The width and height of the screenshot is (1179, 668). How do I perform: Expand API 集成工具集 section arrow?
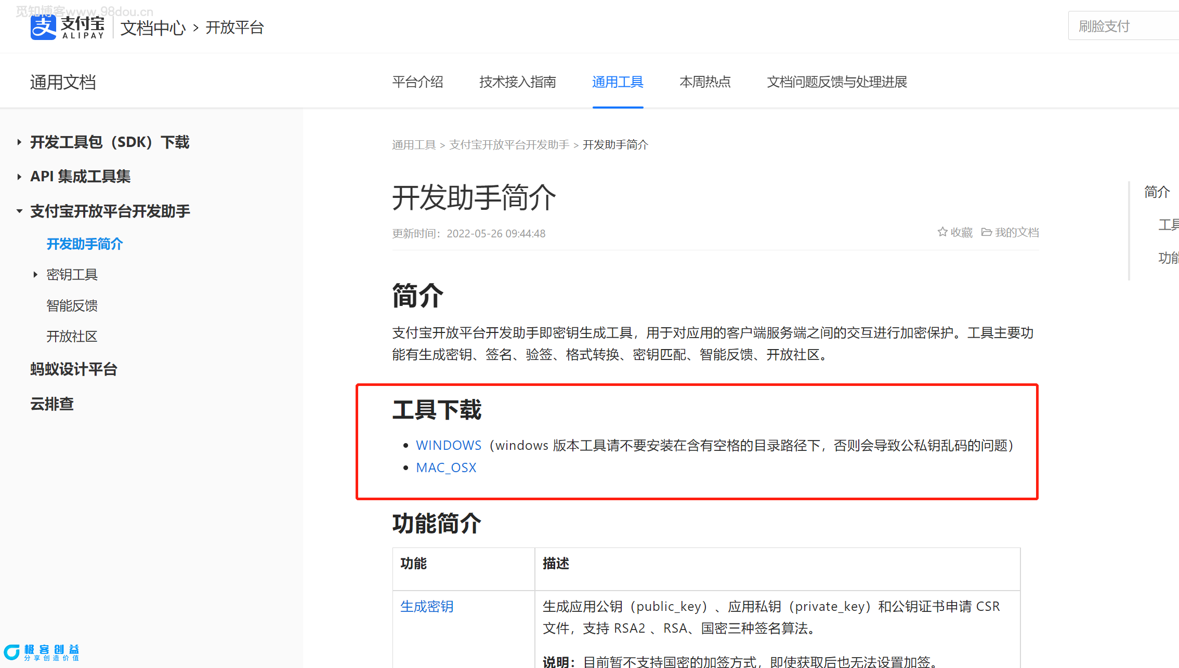[19, 177]
